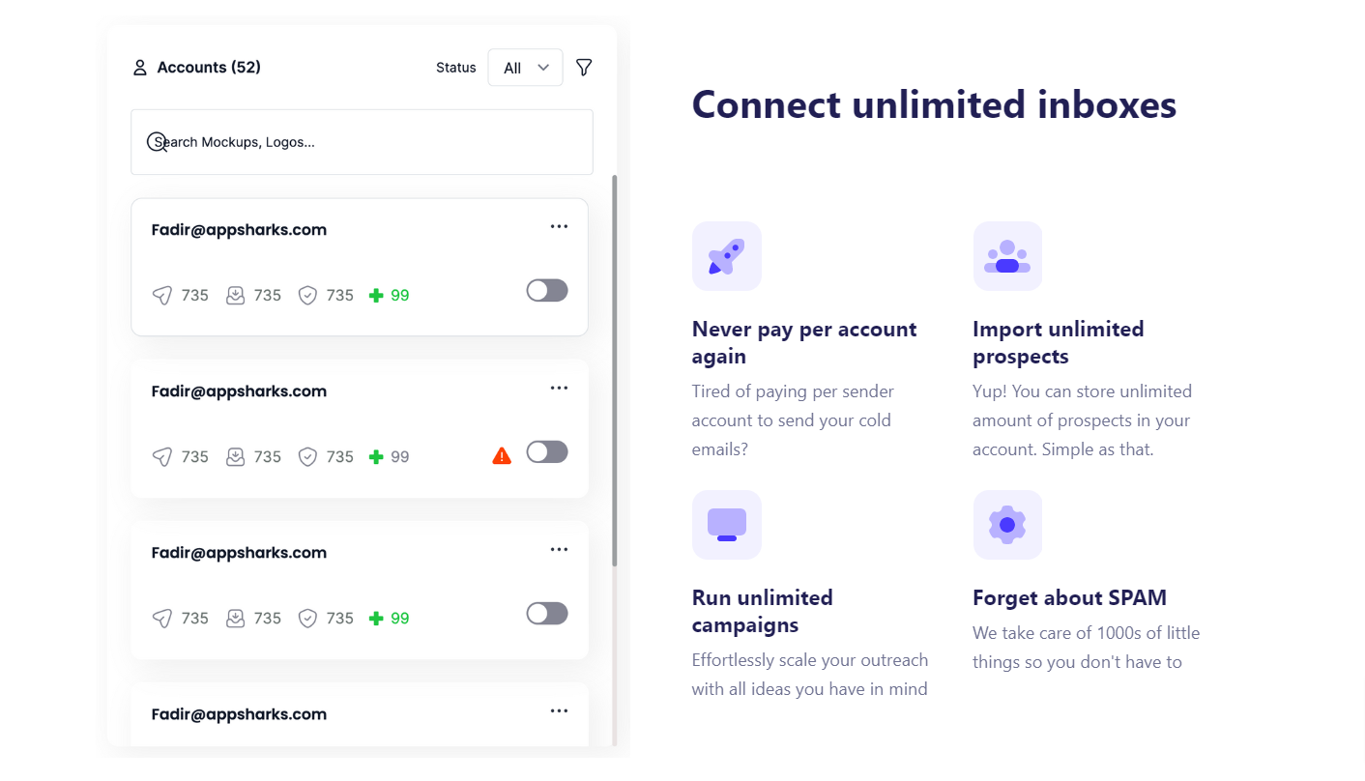Click the Never pay per account again heading

[x=804, y=342]
